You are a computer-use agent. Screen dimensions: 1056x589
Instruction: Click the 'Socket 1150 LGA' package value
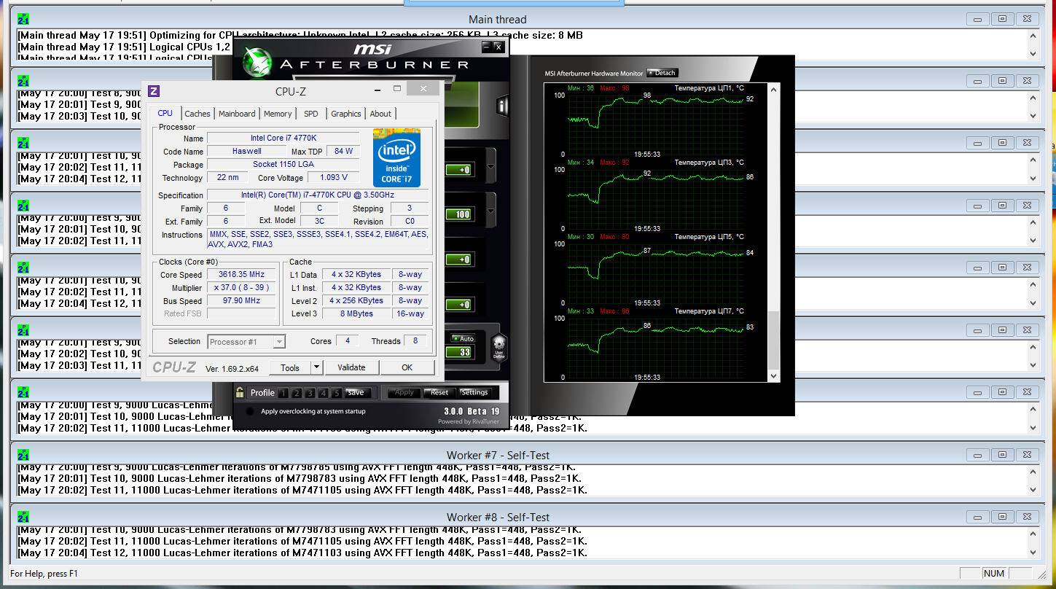[283, 164]
